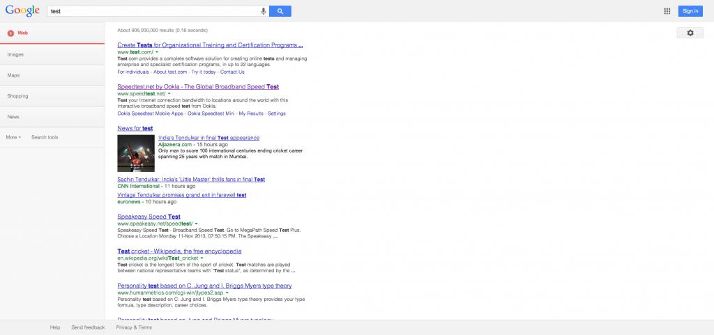
Task: Open Vintage Tendulkar promises grand exit article
Action: click(x=182, y=195)
